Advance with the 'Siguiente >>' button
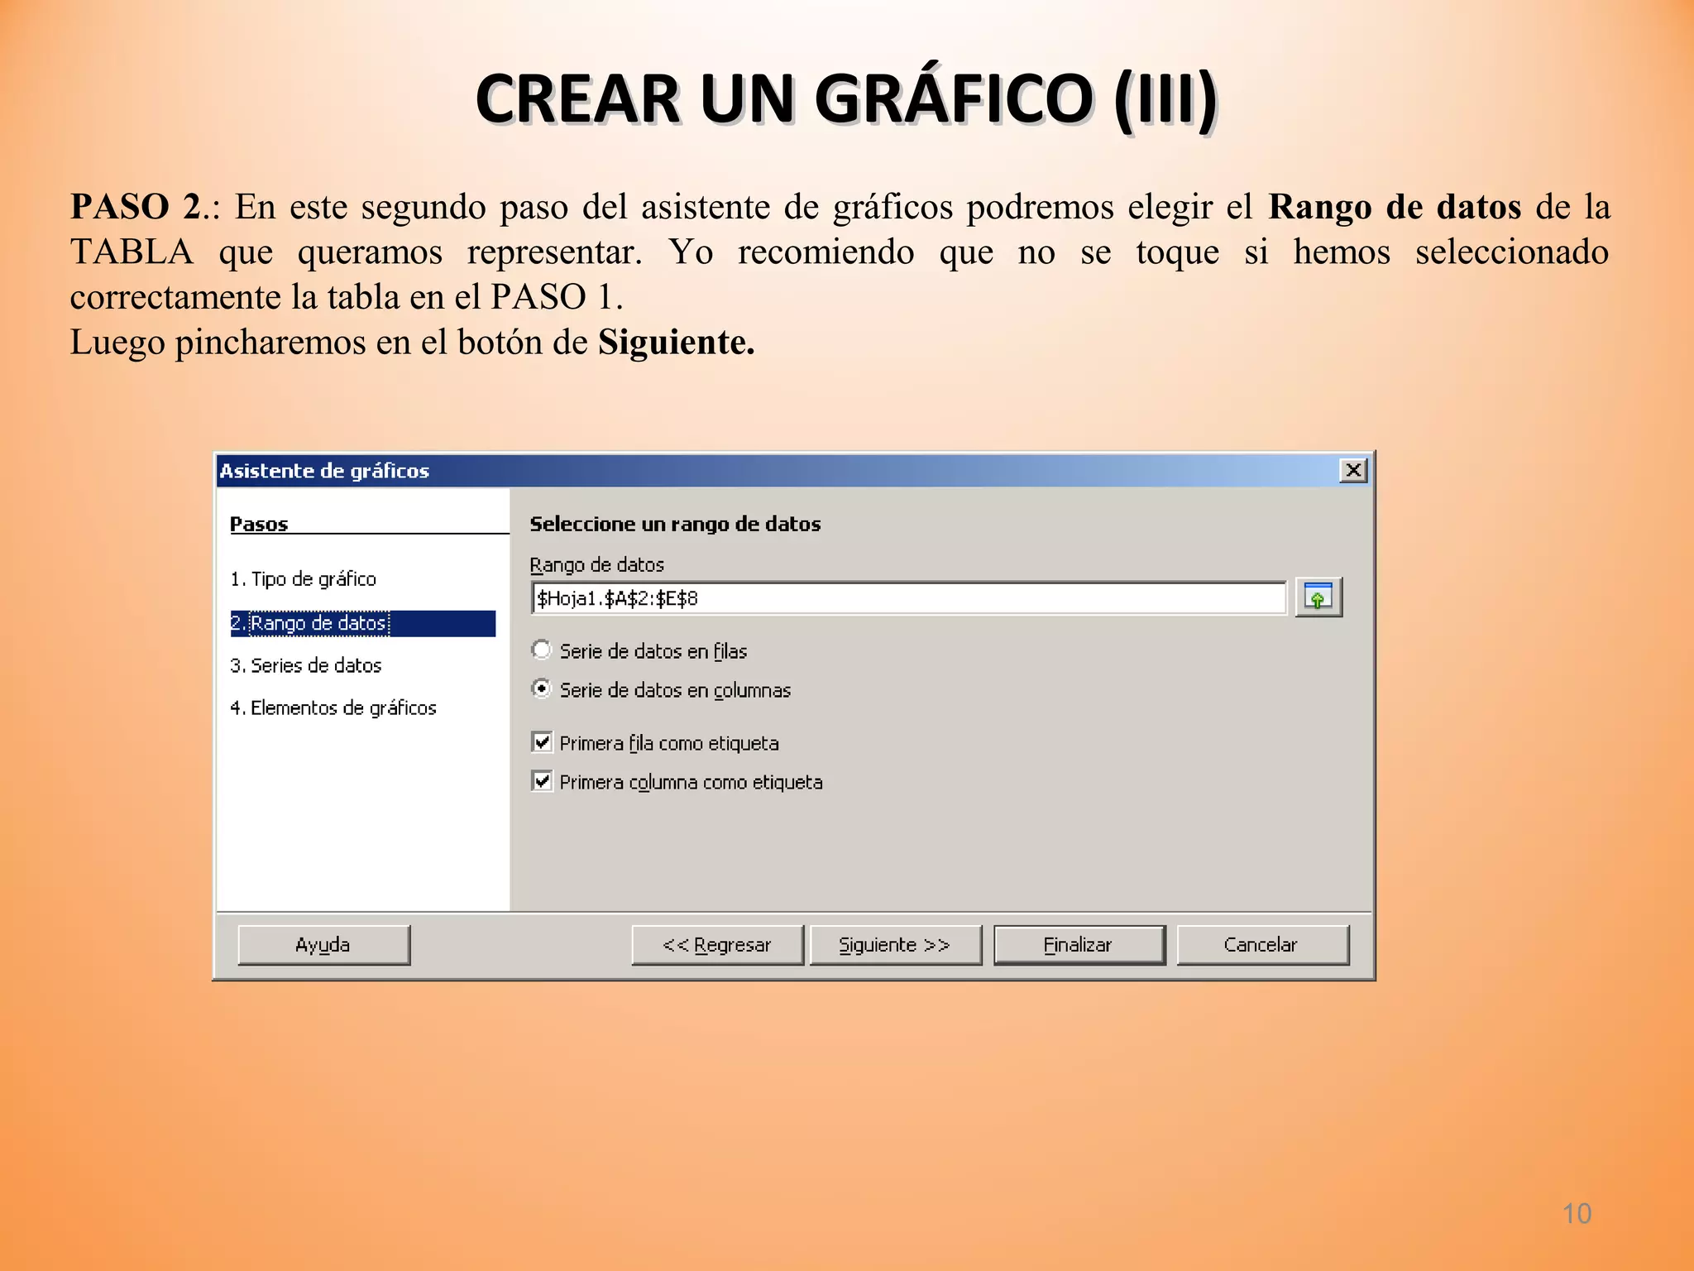This screenshot has width=1694, height=1271. 895,945
